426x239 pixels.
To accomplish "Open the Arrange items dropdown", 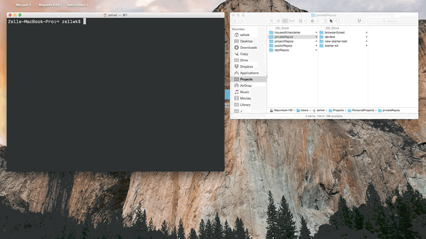I will (302, 21).
